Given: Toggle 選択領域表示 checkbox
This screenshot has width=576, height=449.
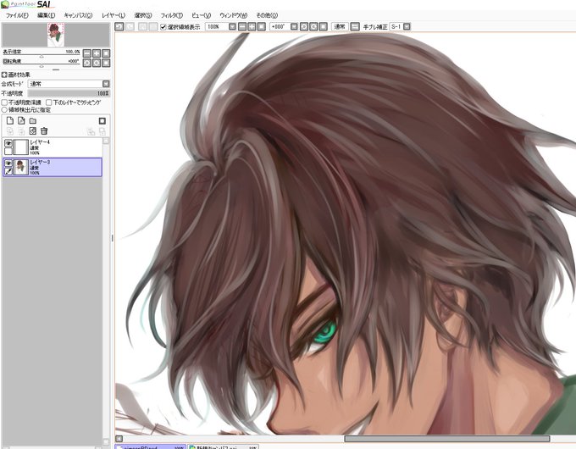Looking at the screenshot, I should [163, 27].
